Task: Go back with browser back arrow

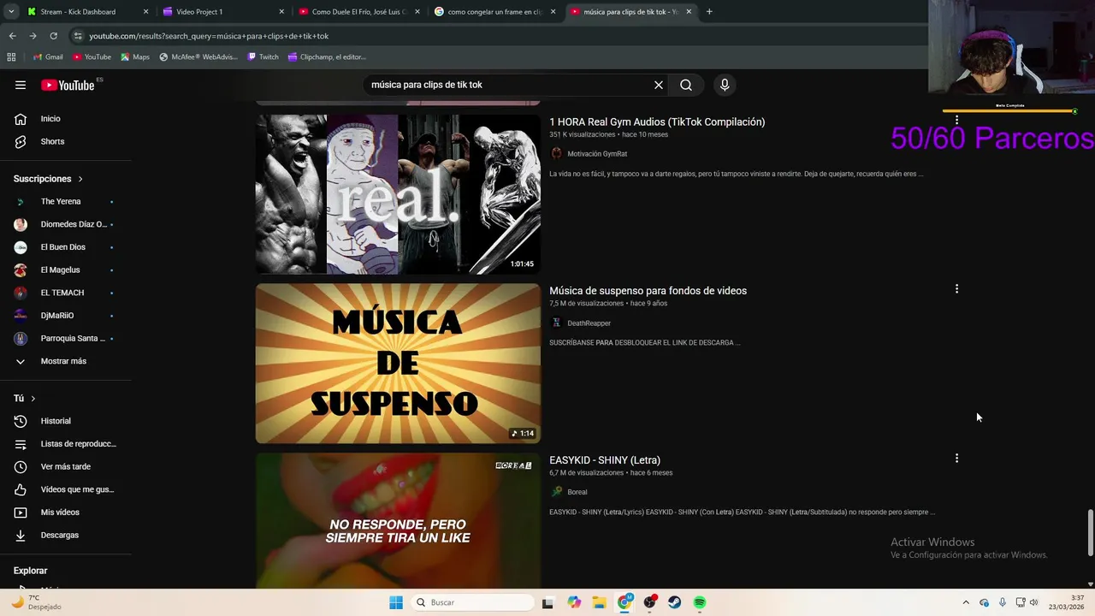Action: [x=12, y=36]
